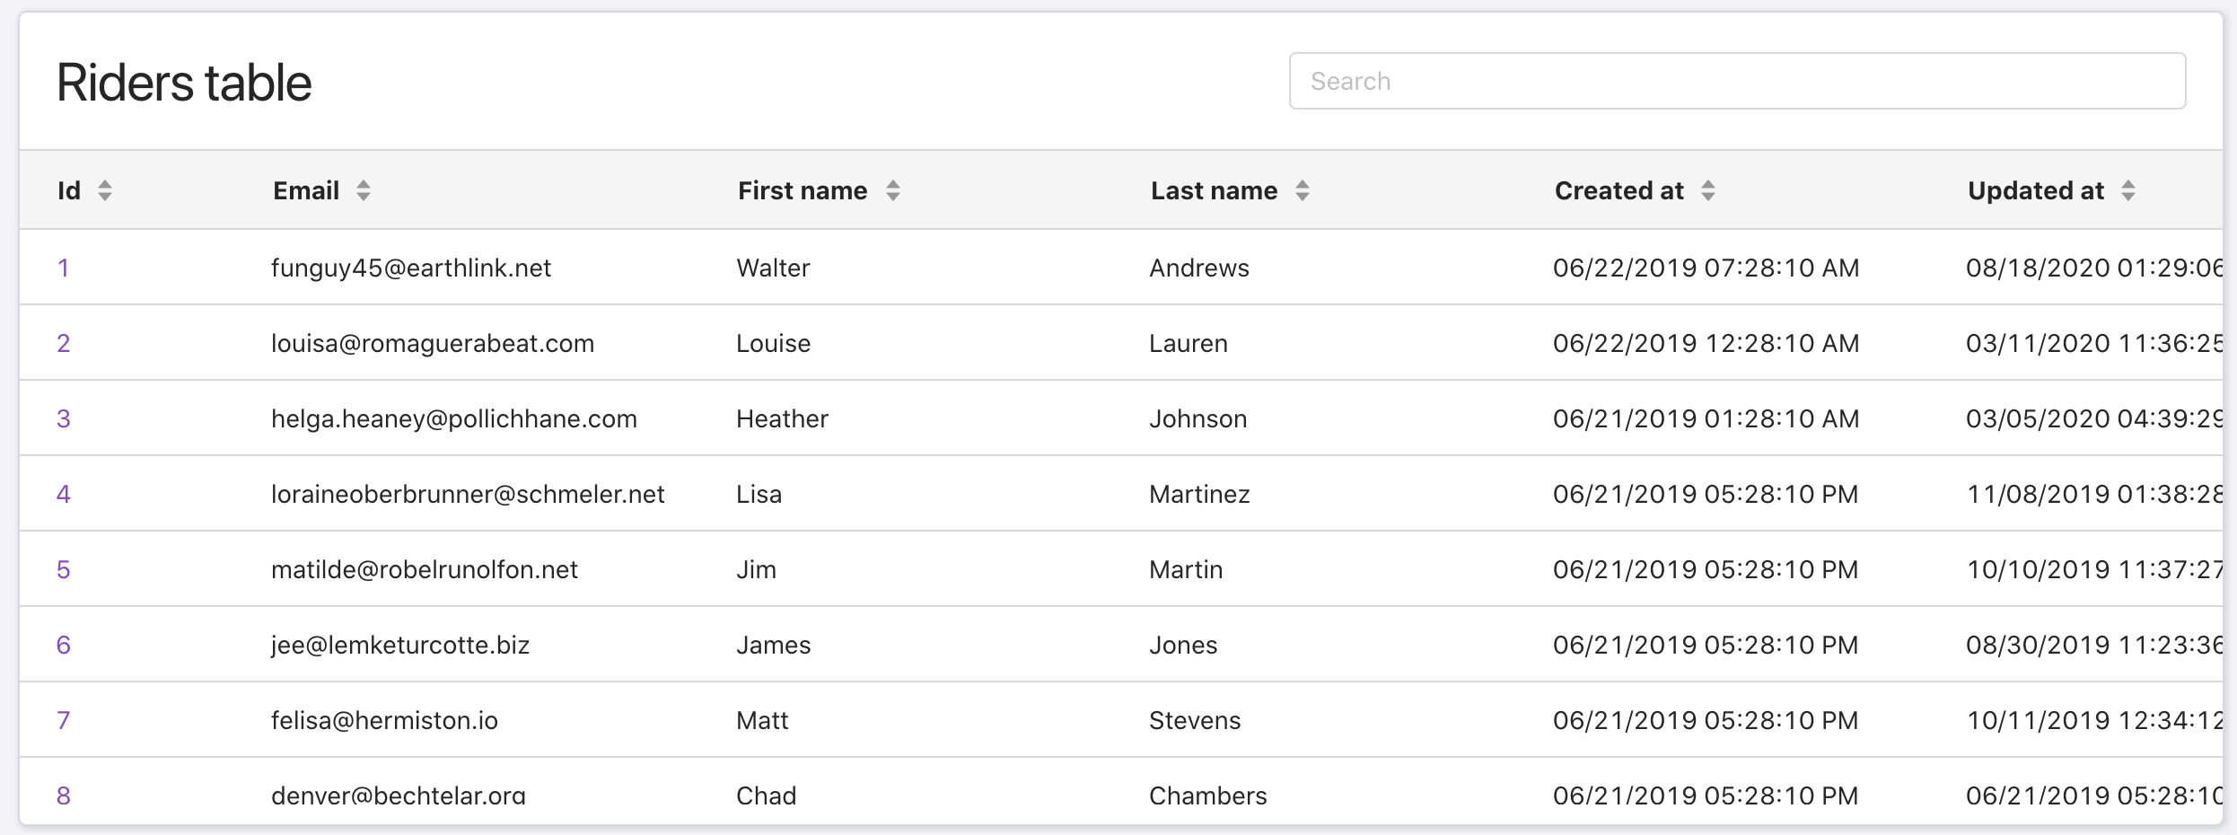Screen dimensions: 2237x835
Task: Click the Last name sort arrows
Action: (1303, 190)
